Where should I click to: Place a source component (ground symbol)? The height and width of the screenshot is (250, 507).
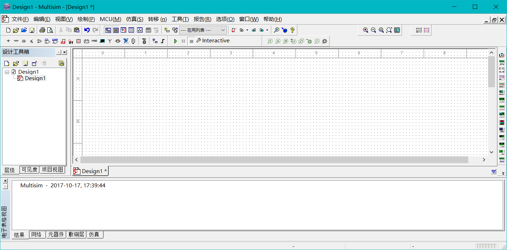pos(8,41)
